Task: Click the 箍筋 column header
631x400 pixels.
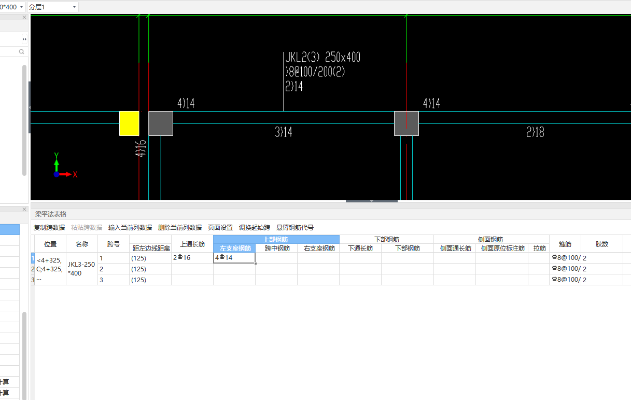Action: 565,244
